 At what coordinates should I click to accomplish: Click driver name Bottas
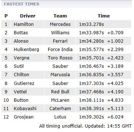[x=21, y=33]
